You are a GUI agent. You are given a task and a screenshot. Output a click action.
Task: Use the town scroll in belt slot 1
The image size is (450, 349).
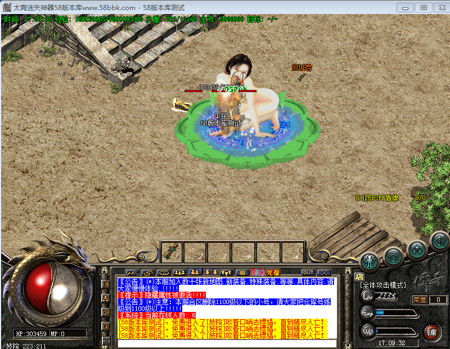[x=172, y=251]
